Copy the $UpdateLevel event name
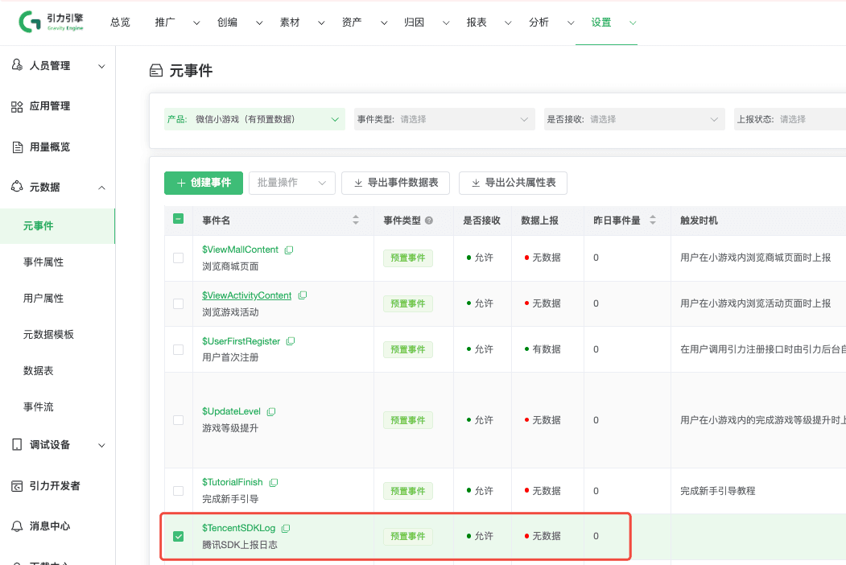Viewport: 846px width, 565px height. 271,411
